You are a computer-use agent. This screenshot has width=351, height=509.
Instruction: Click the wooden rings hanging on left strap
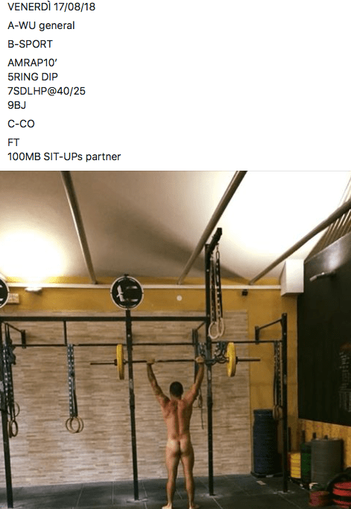coord(75,425)
